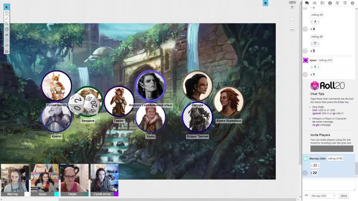Open the Turn Tracker clock tool

point(7,40)
